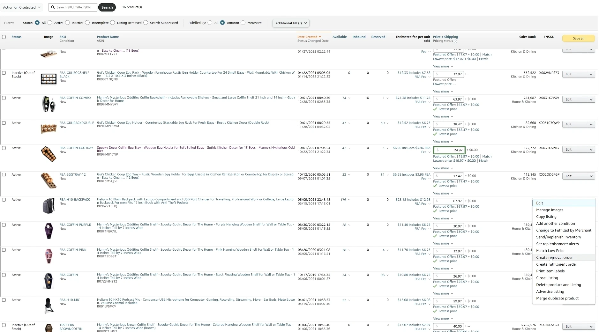Open the Additional filters dropdown

point(291,23)
